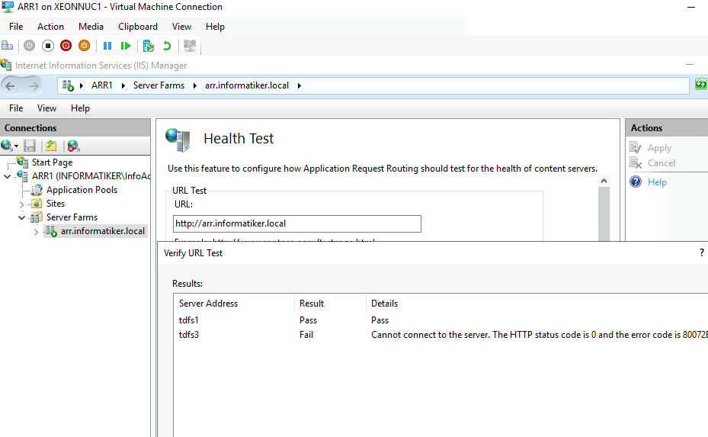The width and height of the screenshot is (708, 437).
Task: Open breadcrumb arrow after ARR1
Action: click(123, 85)
